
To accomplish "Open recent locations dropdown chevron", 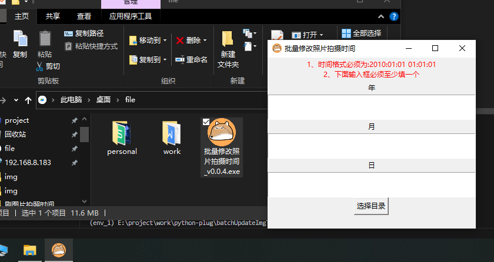I will [x=16, y=100].
